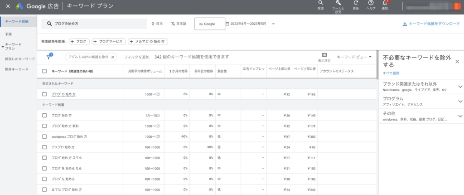Screen dimensions: 464x195
Task: Expand ブランド関連またはそれ以外 section
Action: [x=460, y=87]
